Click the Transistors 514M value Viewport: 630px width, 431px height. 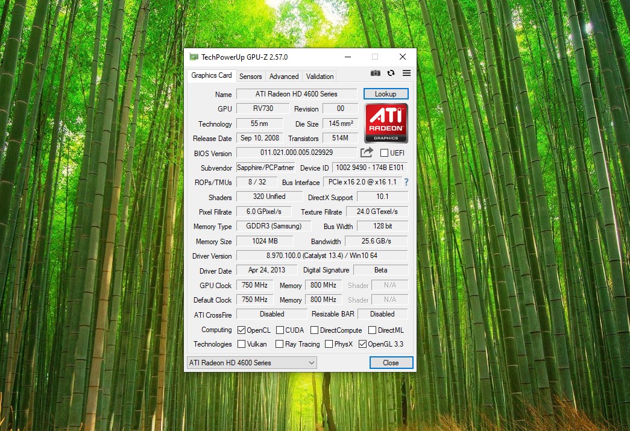340,138
